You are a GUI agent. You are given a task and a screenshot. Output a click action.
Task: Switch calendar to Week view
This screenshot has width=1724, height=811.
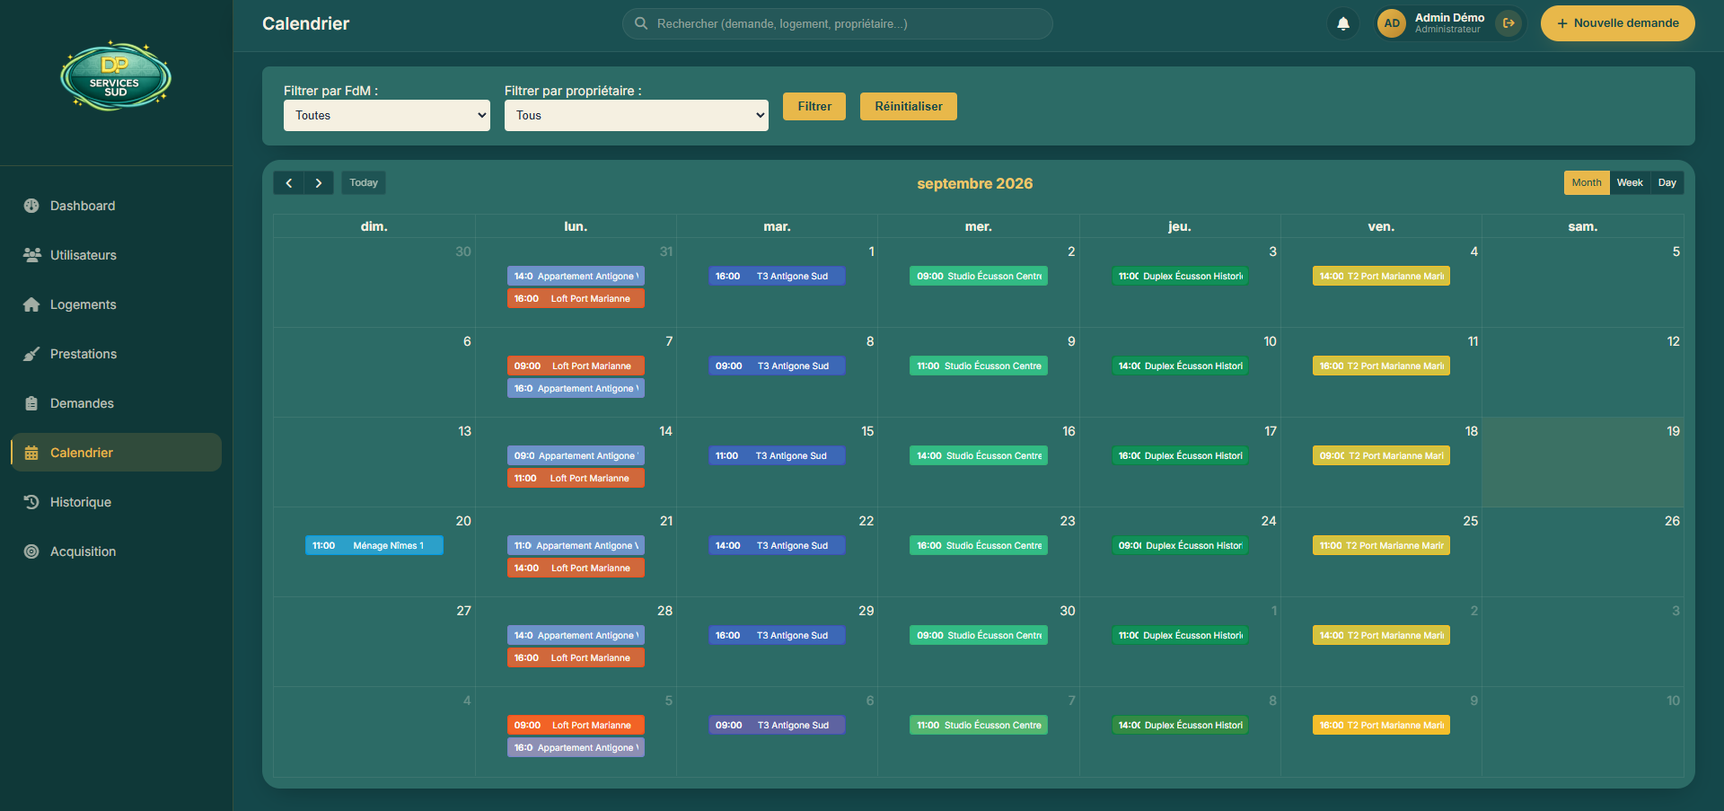(1630, 182)
